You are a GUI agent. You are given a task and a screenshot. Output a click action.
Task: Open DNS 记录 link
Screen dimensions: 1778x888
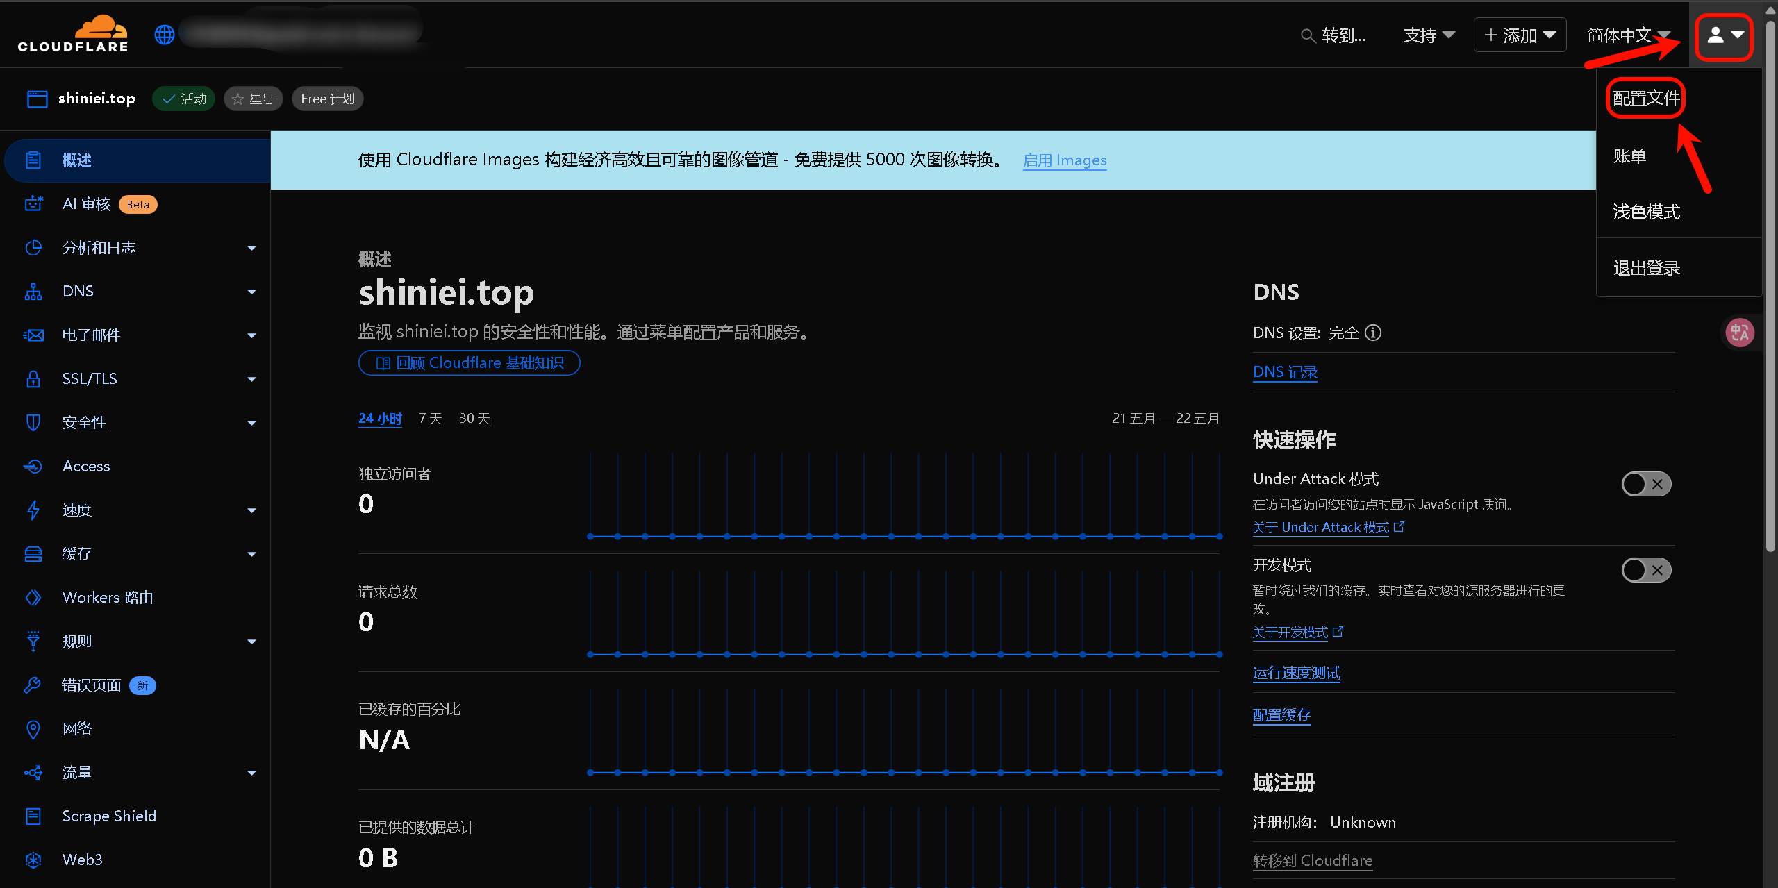pyautogui.click(x=1285, y=372)
